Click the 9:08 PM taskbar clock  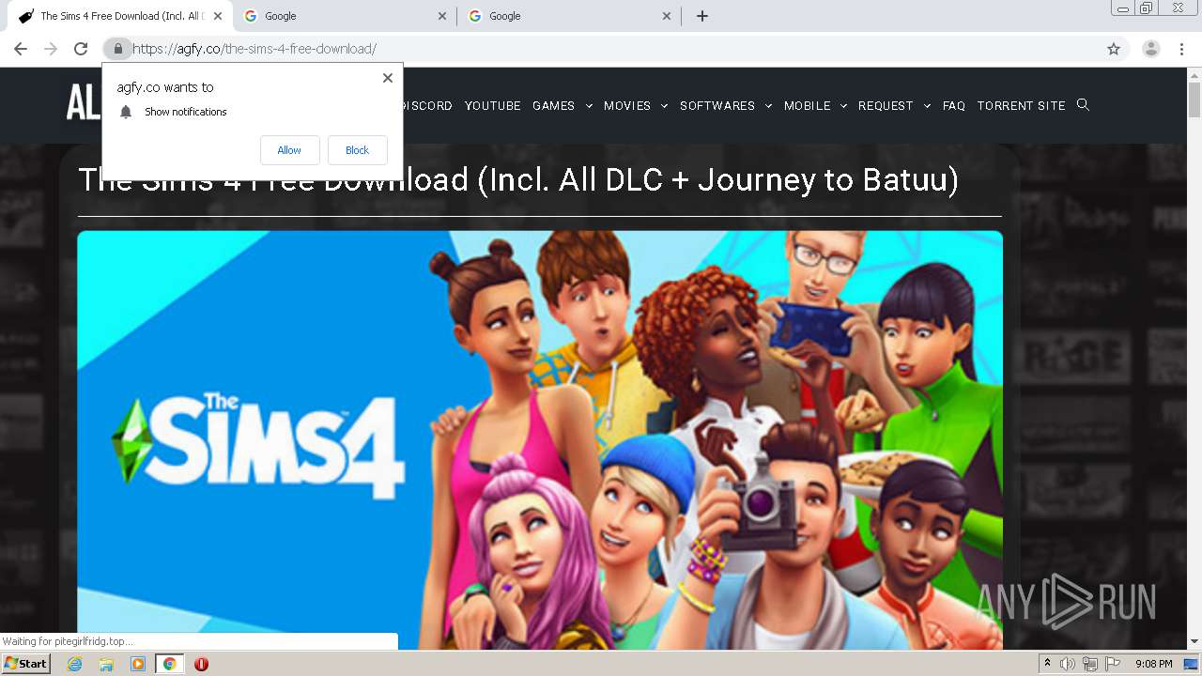(1153, 664)
